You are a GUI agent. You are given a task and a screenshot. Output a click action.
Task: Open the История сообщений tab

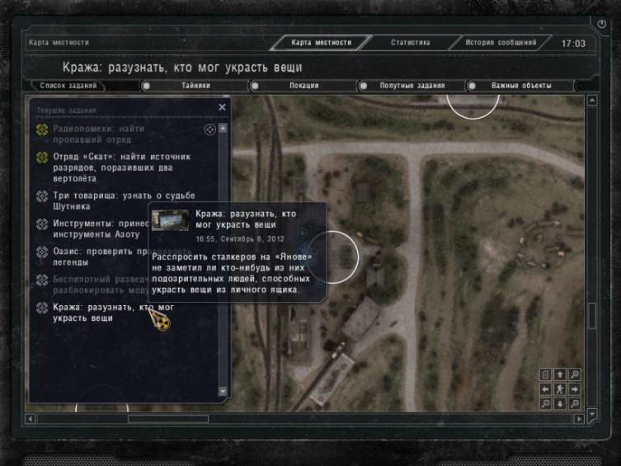[x=501, y=43]
